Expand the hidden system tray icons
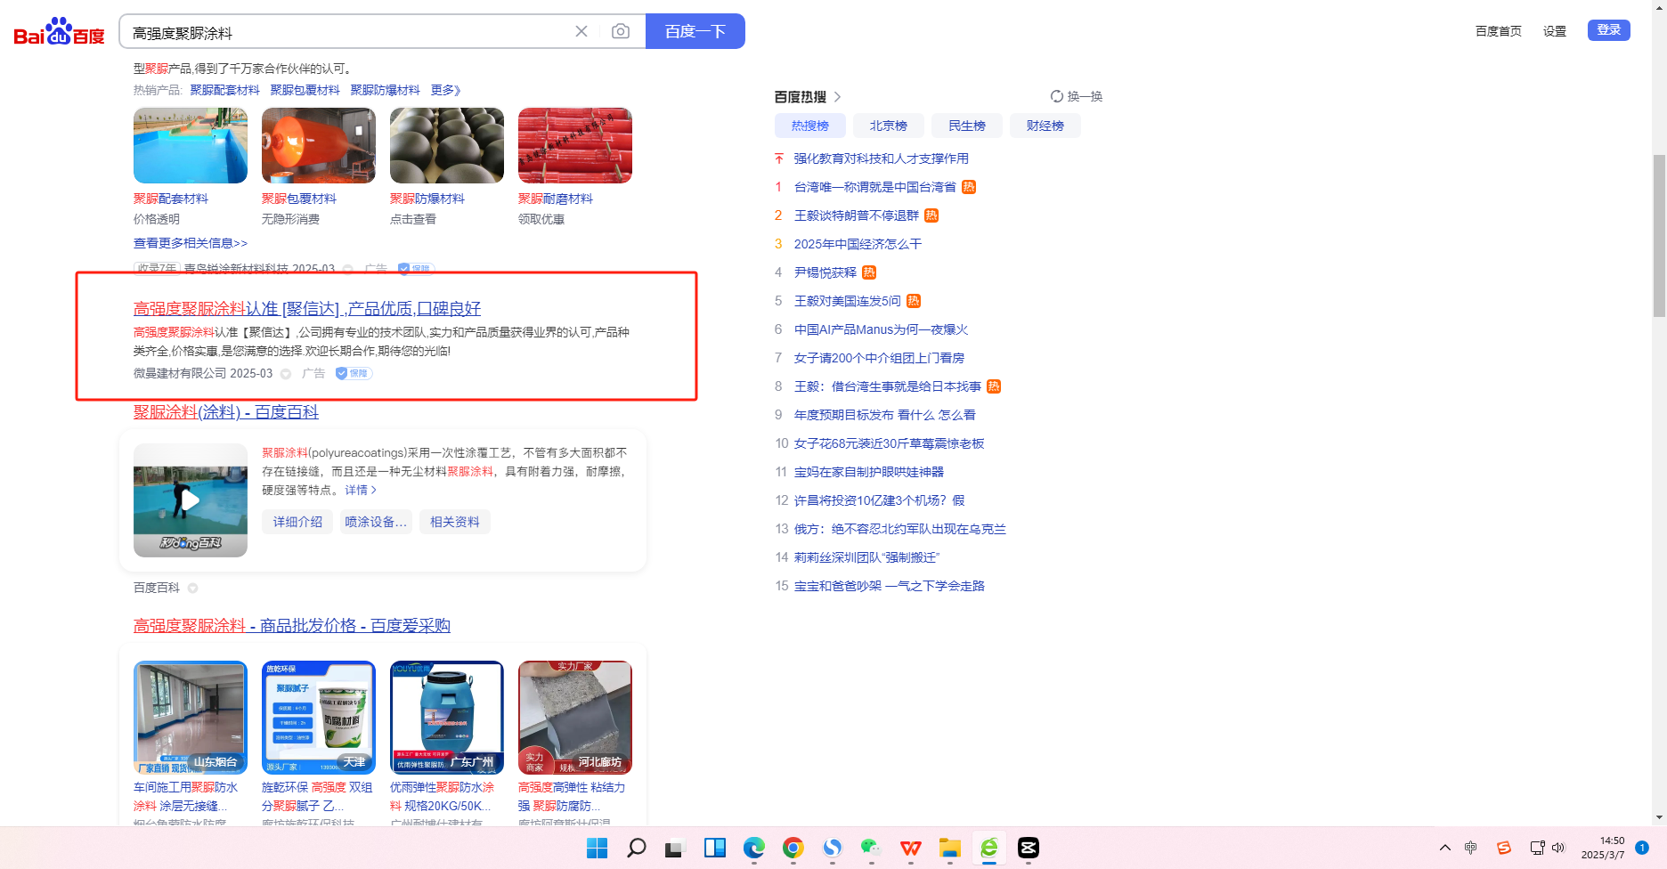 coord(1444,848)
